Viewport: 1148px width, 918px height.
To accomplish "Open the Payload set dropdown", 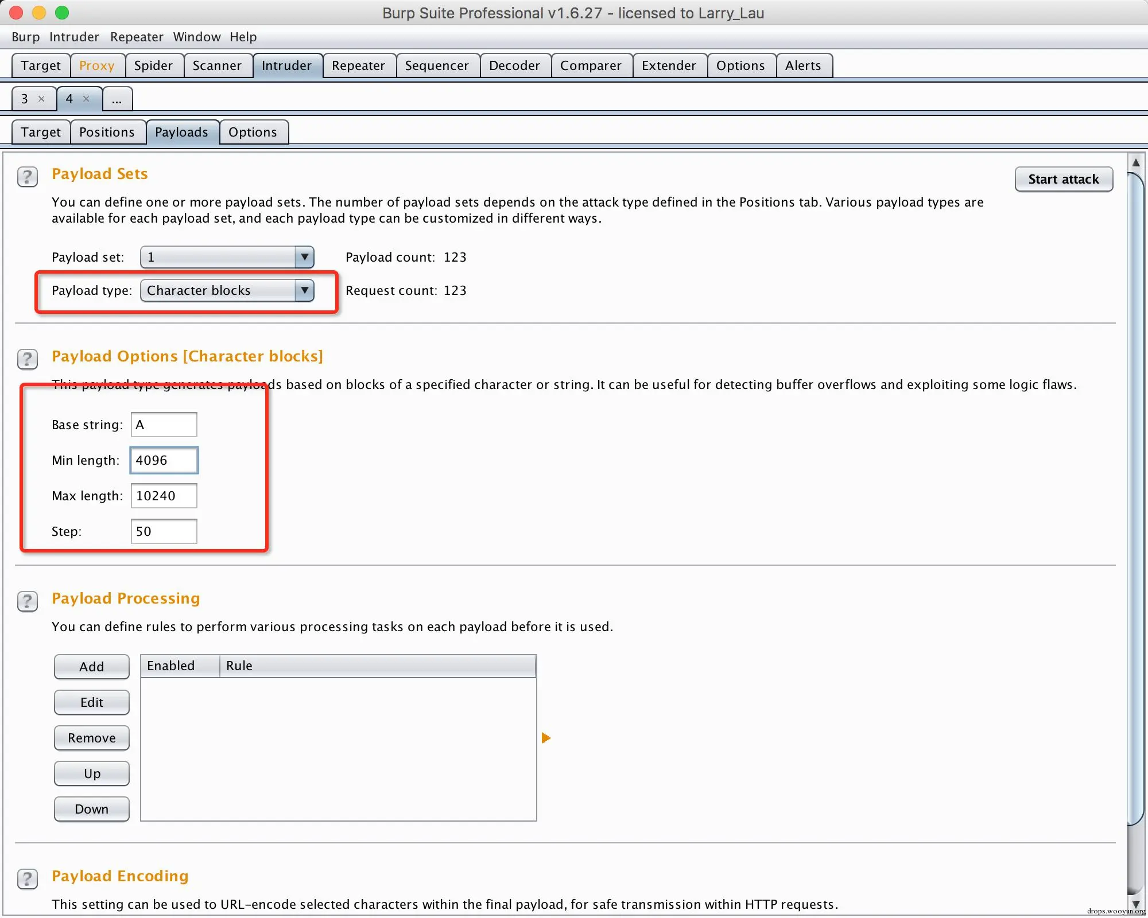I will pyautogui.click(x=227, y=257).
